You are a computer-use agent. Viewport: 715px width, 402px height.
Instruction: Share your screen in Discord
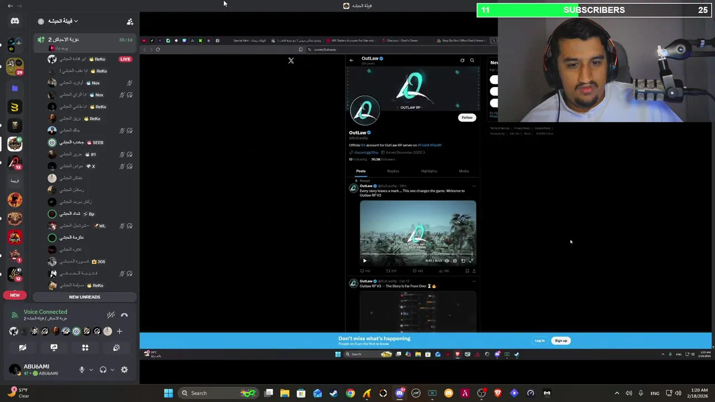click(x=54, y=347)
